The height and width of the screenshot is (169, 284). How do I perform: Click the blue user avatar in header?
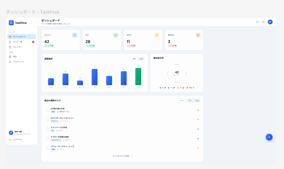[270, 22]
